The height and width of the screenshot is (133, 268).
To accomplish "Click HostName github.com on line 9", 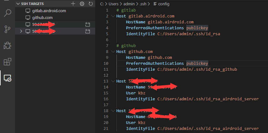I will 149,58.
